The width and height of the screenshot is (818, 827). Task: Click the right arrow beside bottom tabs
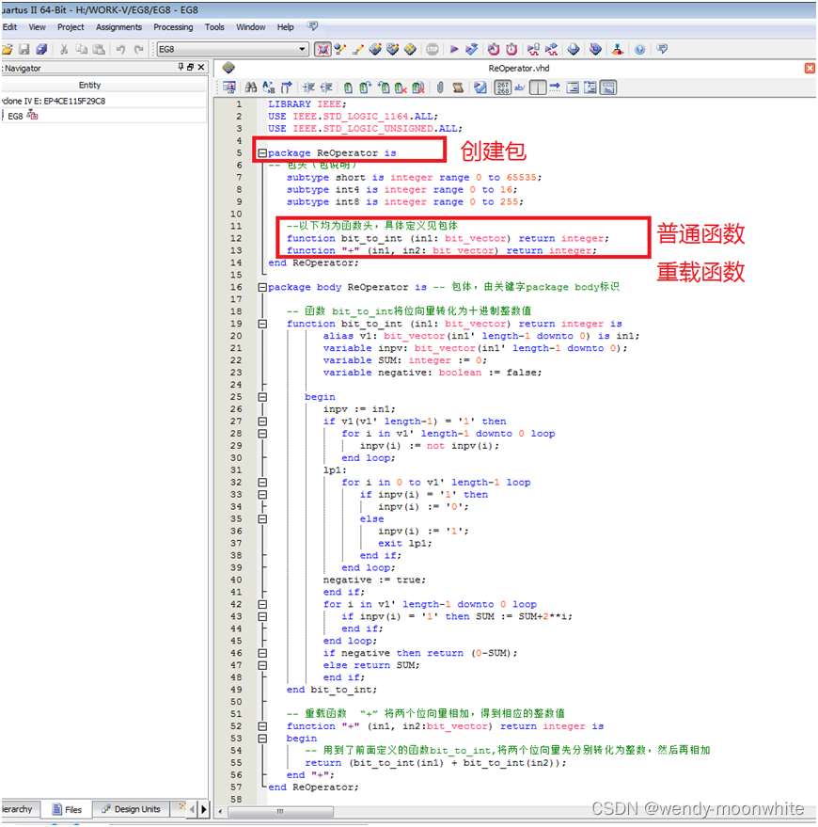tap(204, 809)
